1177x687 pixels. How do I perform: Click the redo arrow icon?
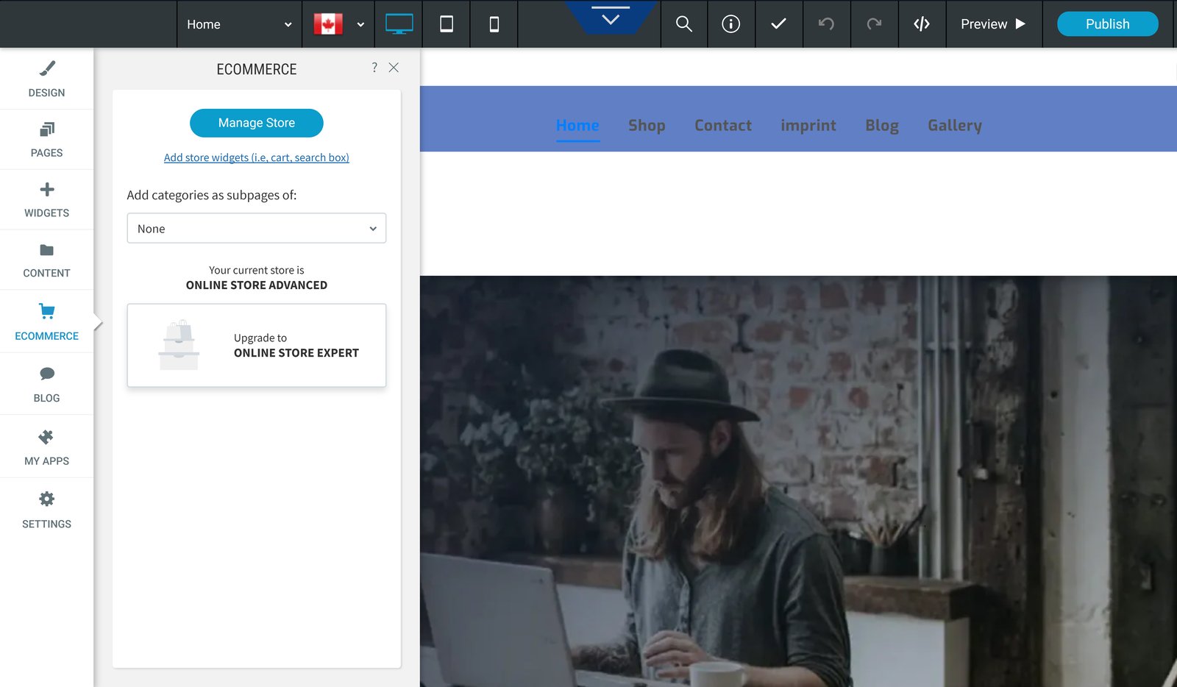(x=874, y=24)
